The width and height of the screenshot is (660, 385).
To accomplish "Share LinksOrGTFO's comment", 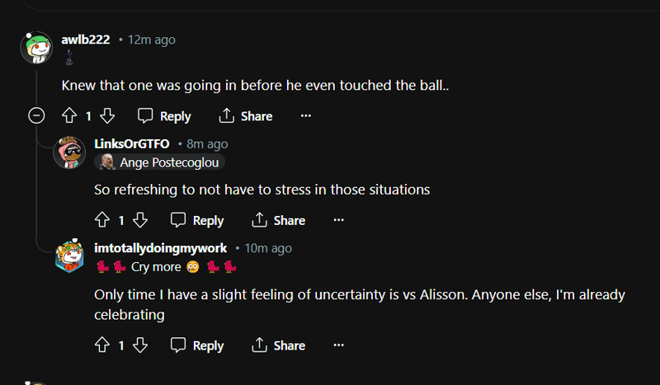I will tap(279, 220).
